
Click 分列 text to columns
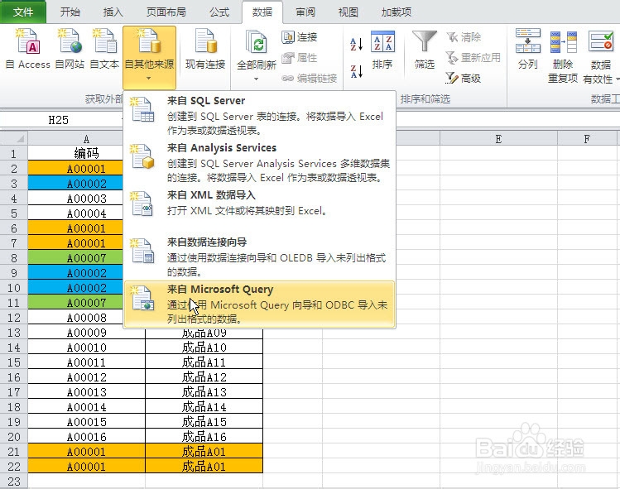[x=528, y=49]
